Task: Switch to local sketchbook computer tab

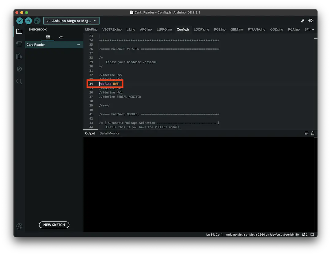Action: coord(48,37)
